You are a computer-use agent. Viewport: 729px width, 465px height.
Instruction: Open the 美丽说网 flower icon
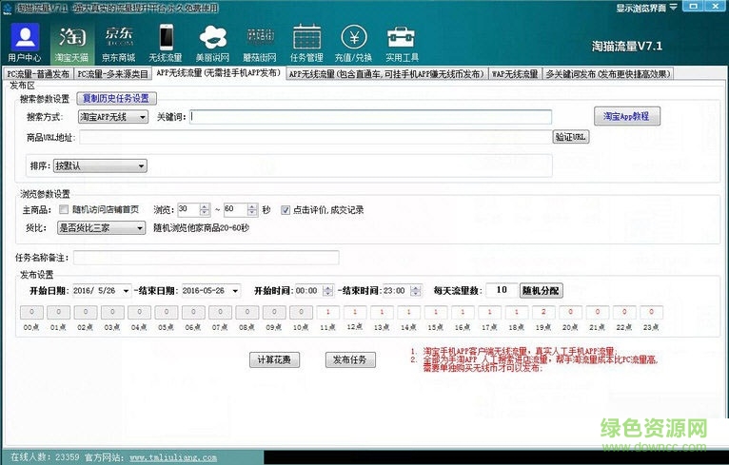point(213,44)
